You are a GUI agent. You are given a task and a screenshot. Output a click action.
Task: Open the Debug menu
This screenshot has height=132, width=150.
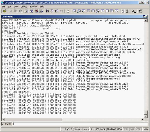point(24,6)
